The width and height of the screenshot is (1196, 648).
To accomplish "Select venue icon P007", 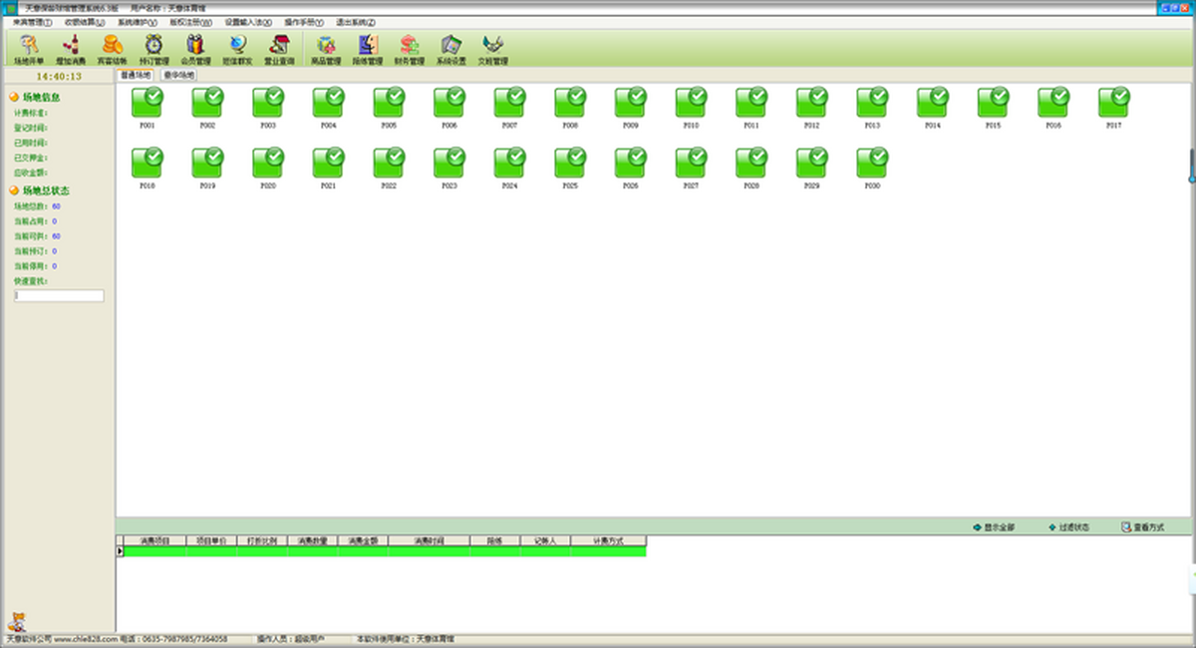I will pos(509,103).
